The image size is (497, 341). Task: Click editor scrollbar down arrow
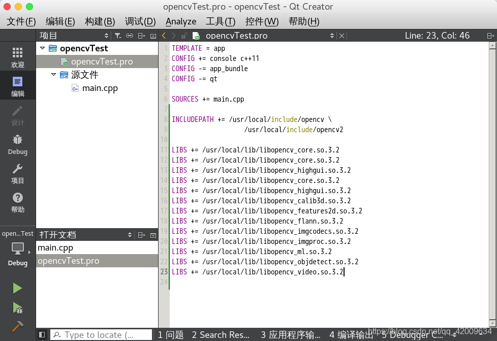492,324
